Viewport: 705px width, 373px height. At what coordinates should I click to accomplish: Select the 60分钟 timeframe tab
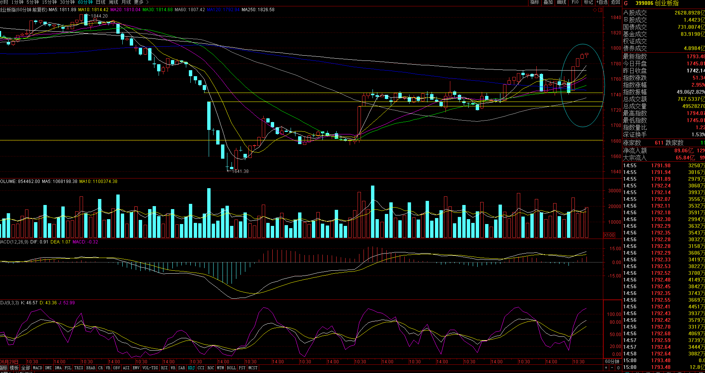[x=85, y=2]
